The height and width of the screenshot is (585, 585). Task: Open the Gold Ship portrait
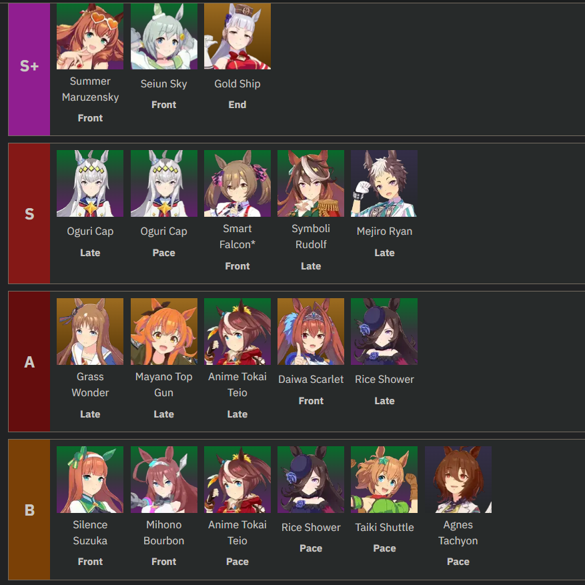coord(237,37)
